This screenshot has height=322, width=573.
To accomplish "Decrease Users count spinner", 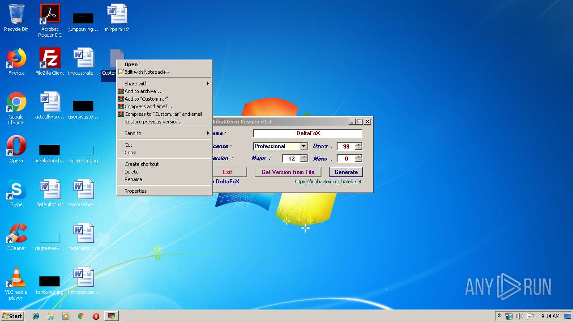I will coord(358,148).
